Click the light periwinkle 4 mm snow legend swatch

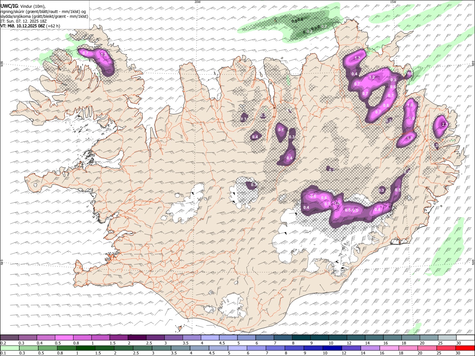tap(210, 338)
